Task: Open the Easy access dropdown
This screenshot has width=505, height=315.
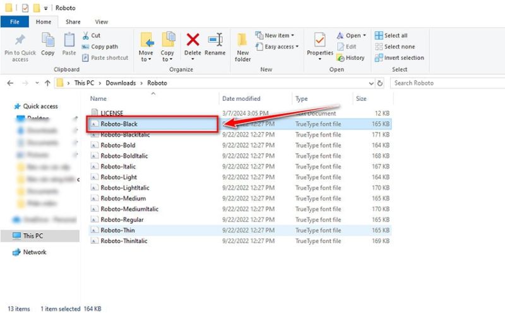Action: 277,47
